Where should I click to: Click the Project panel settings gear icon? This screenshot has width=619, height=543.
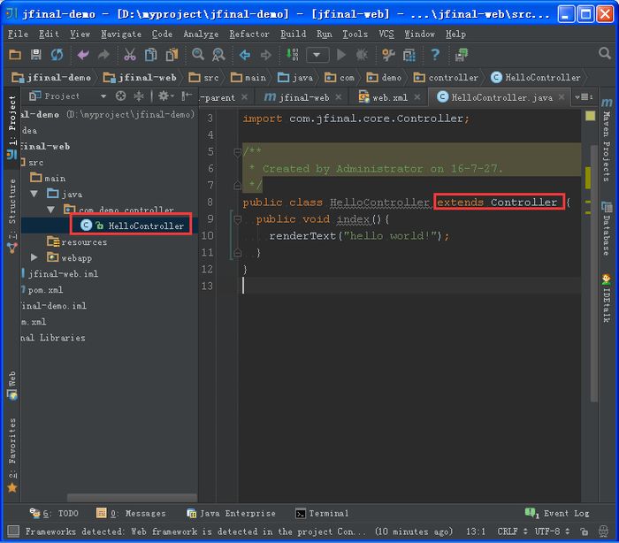(x=163, y=96)
